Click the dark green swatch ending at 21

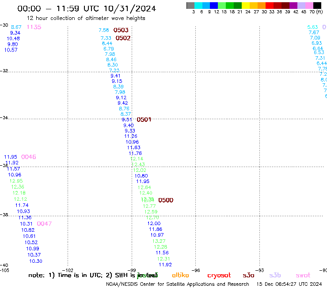coord(238,5)
